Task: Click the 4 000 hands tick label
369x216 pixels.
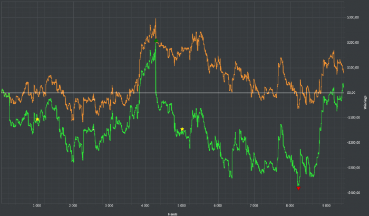Action: (x=145, y=205)
